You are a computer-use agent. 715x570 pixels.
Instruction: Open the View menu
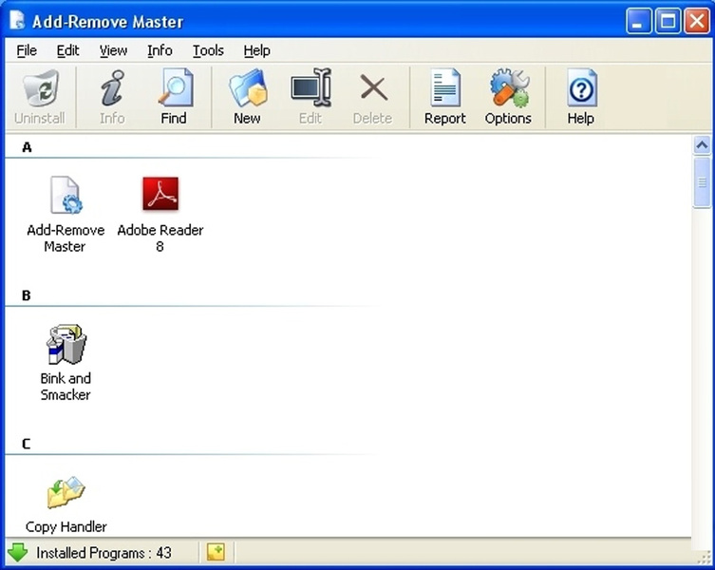coord(114,50)
